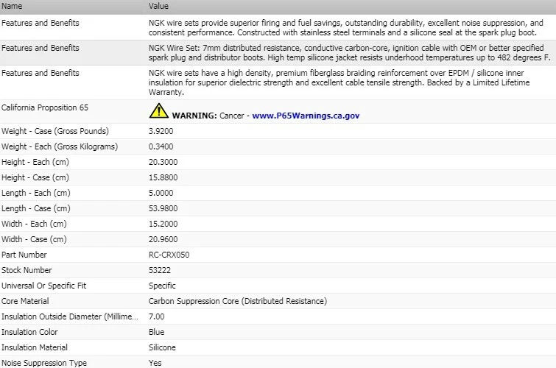
Task: Click the Name column header
Action: click(x=12, y=6)
